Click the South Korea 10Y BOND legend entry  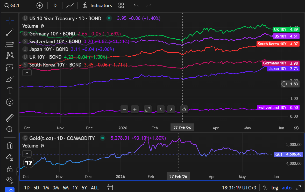click(55, 65)
